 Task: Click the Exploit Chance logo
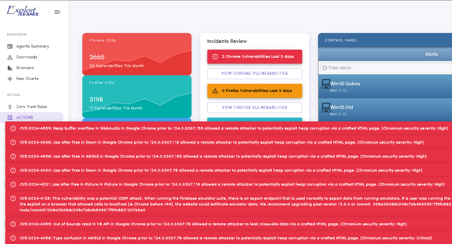[x=23, y=11]
